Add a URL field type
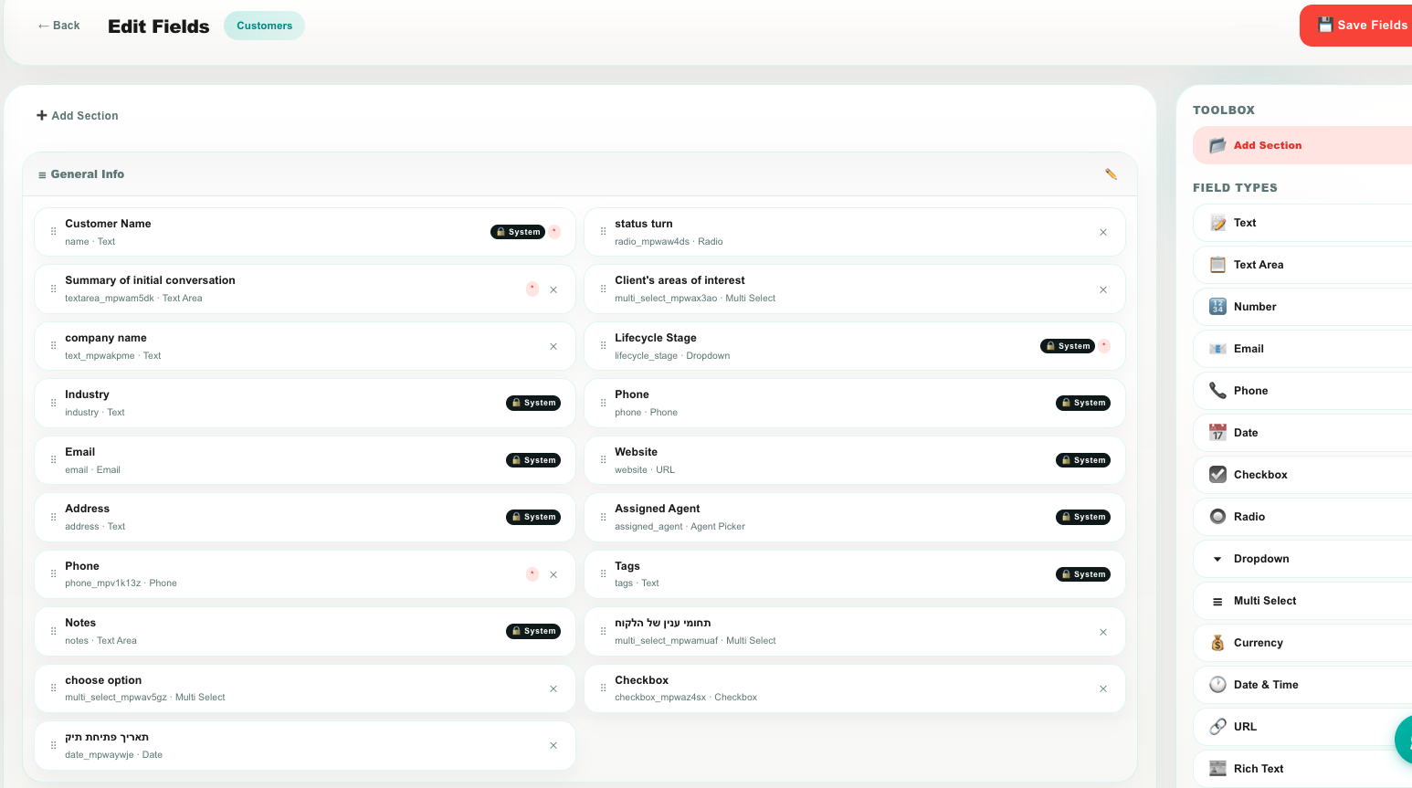The width and height of the screenshot is (1412, 788). coord(1302,727)
